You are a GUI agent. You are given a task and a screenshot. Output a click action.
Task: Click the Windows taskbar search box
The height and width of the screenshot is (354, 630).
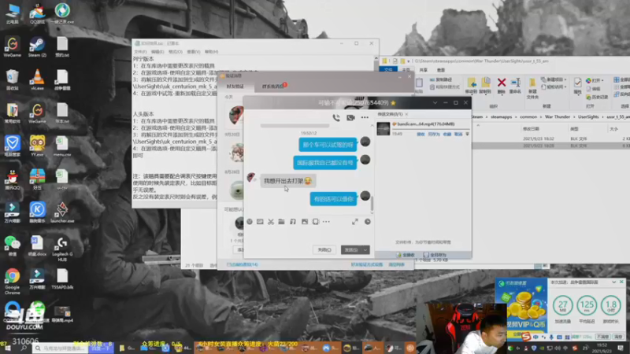coord(61,348)
